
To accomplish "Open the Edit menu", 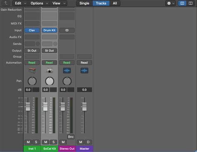I will (20, 3).
